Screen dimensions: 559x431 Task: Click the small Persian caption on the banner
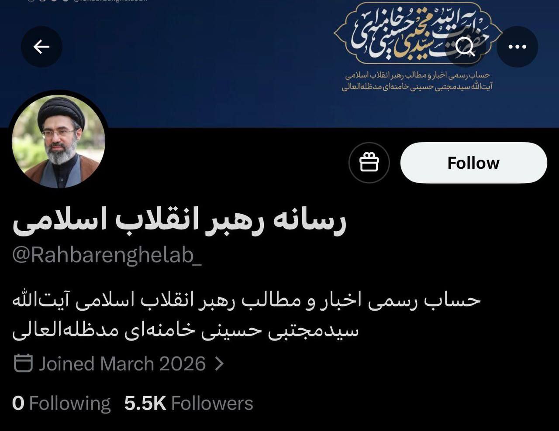(x=418, y=81)
